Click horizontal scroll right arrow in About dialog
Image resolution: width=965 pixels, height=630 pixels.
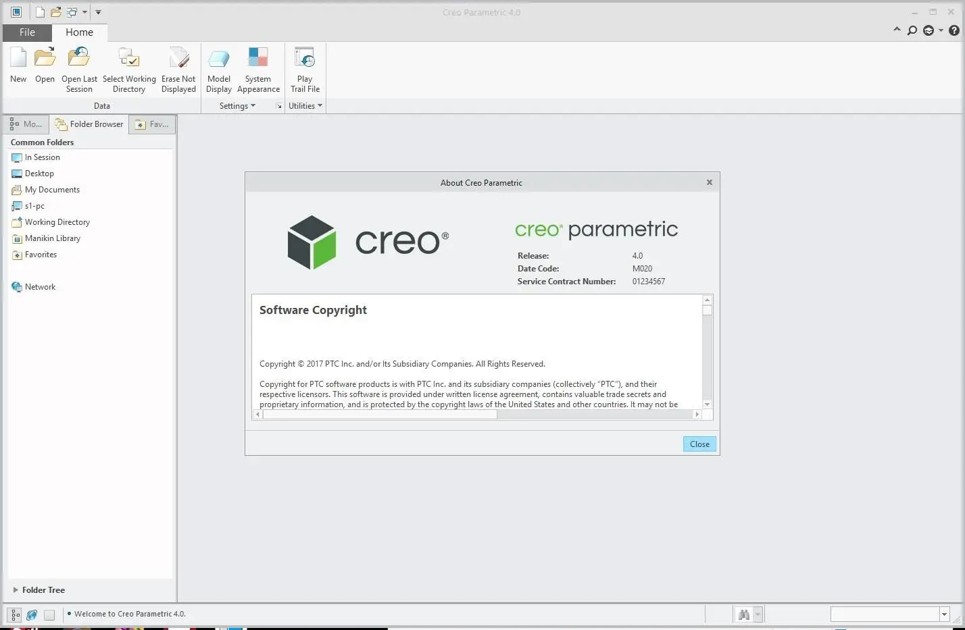click(x=697, y=415)
